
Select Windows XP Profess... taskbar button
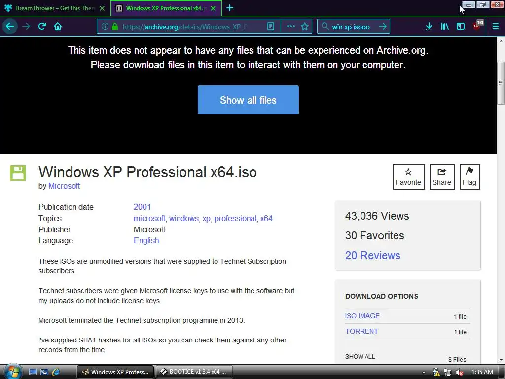[x=115, y=372]
